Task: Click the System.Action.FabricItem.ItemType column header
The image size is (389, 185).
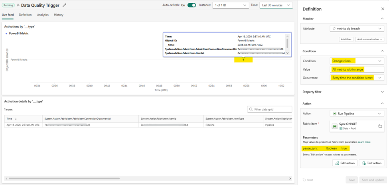Action: [x=233, y=119]
